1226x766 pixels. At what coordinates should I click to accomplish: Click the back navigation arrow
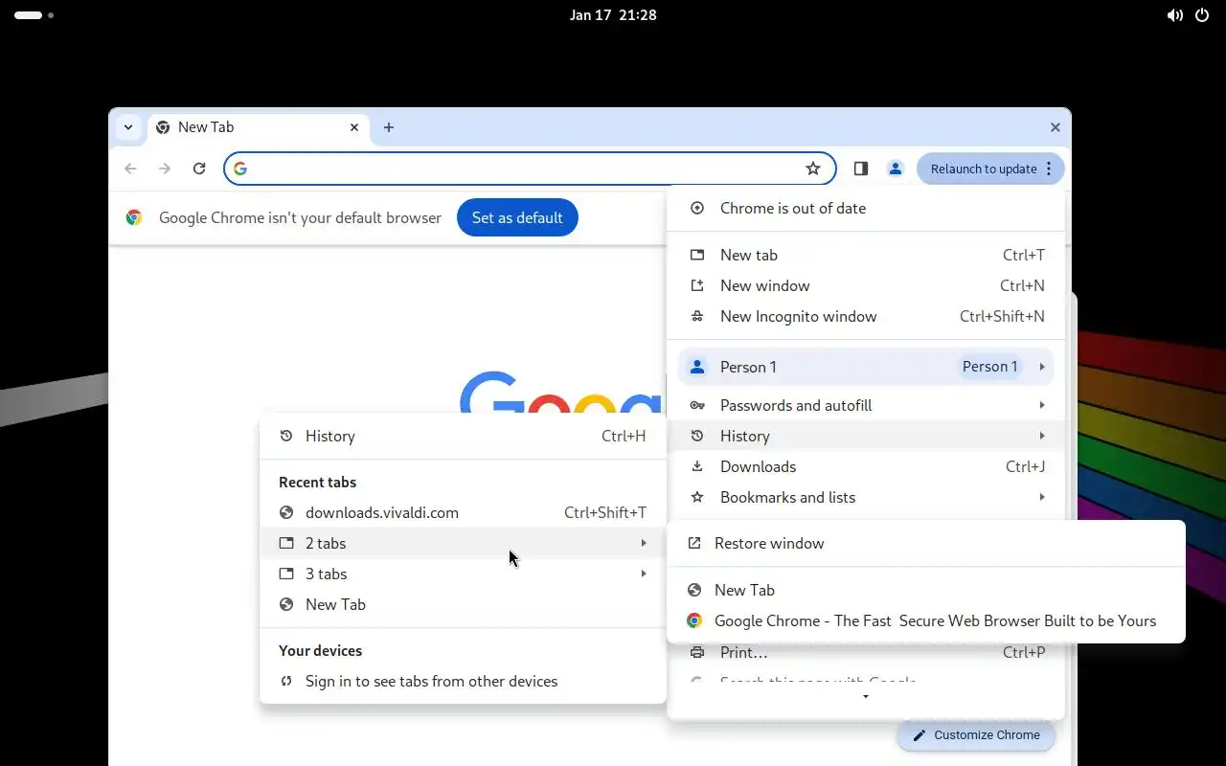tap(130, 169)
